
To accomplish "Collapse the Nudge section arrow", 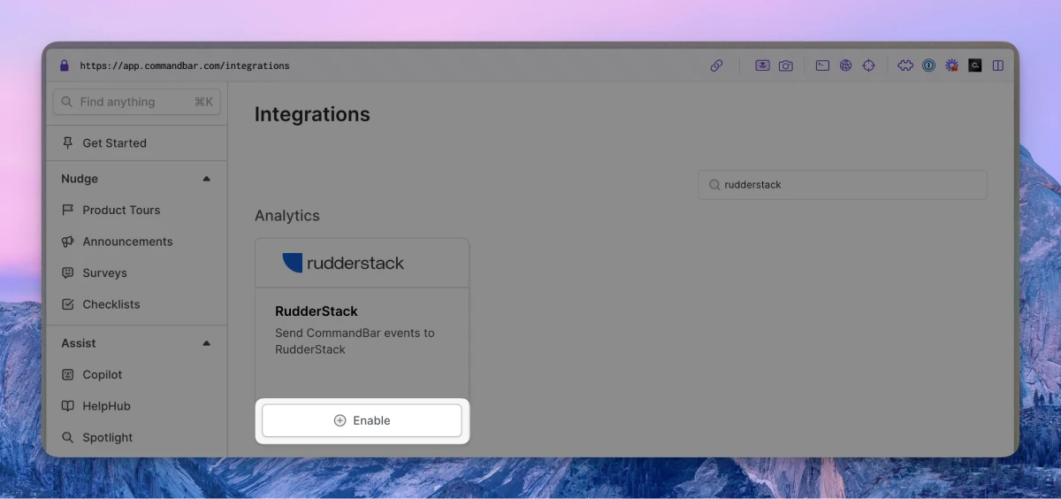I will (x=206, y=179).
